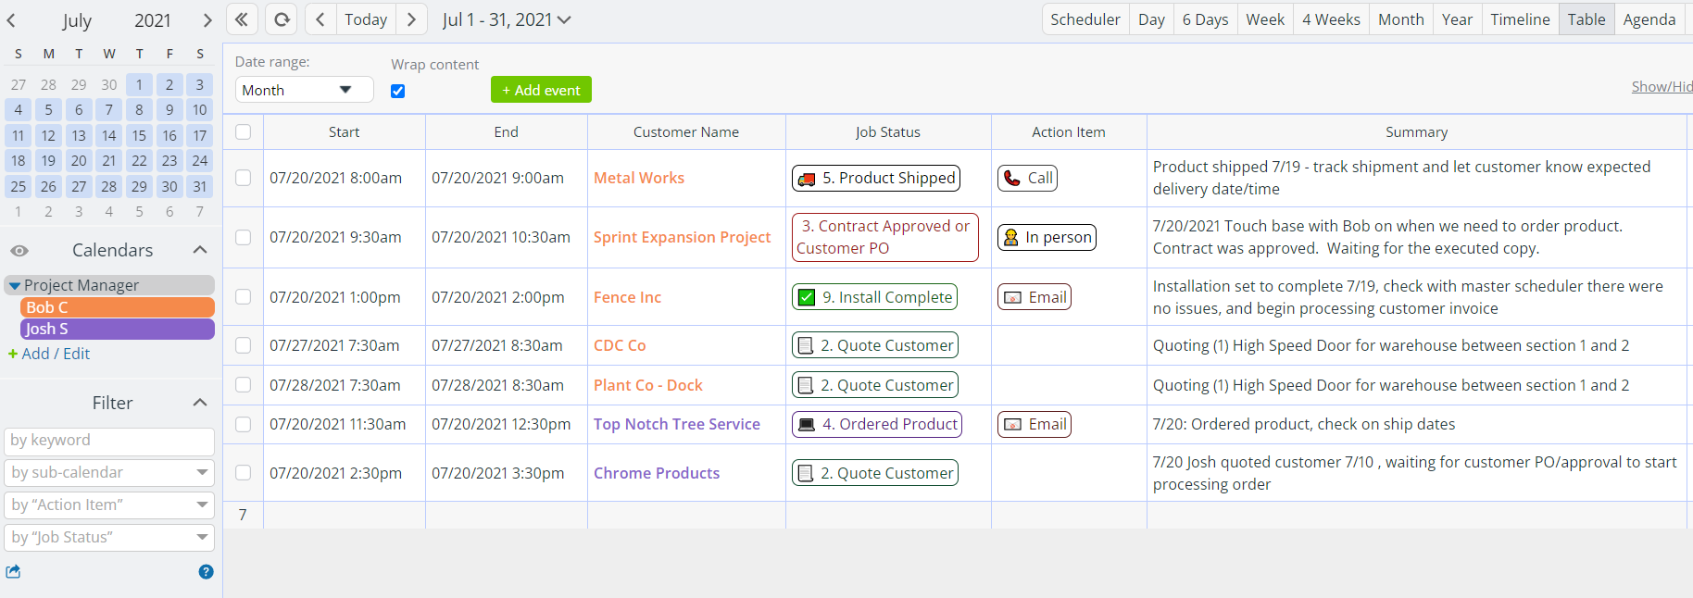Switch to 4 Weeks view
This screenshot has height=598, width=1693.
coord(1331,19)
